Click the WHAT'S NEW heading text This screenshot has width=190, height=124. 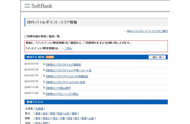35,57
